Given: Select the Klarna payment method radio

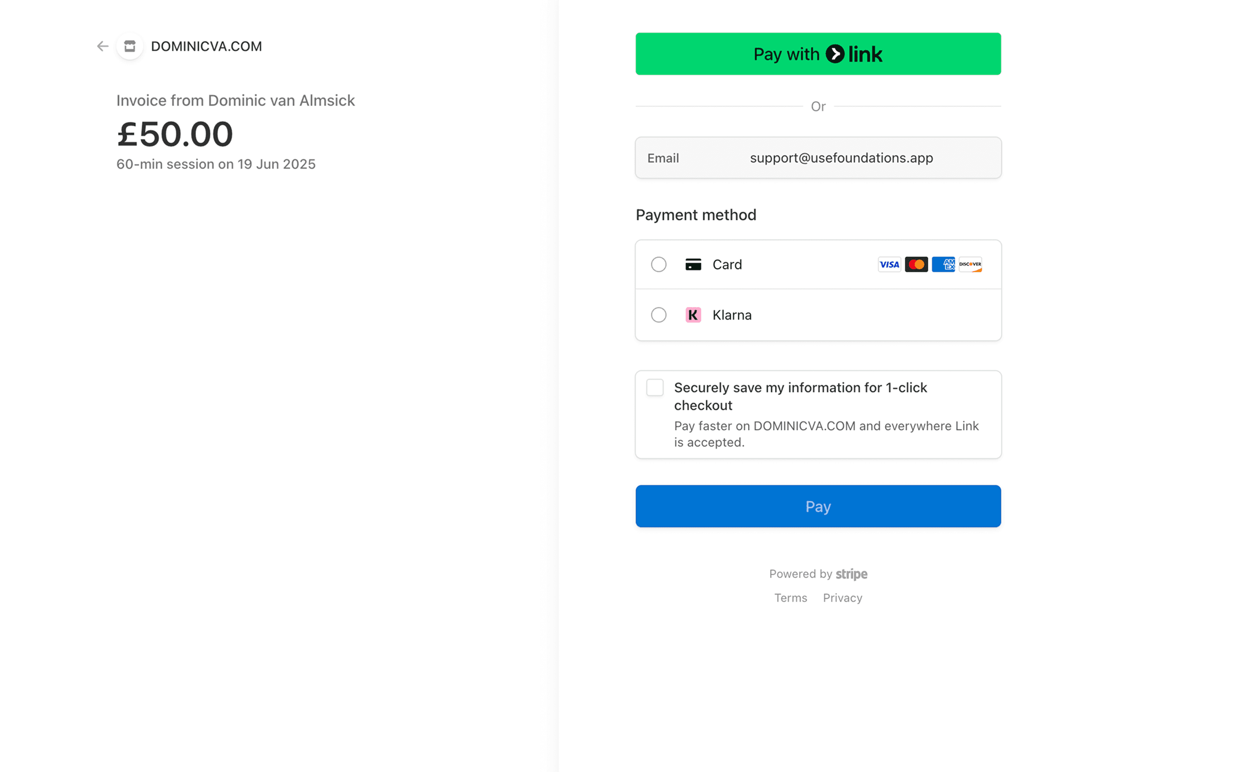Looking at the screenshot, I should [659, 315].
